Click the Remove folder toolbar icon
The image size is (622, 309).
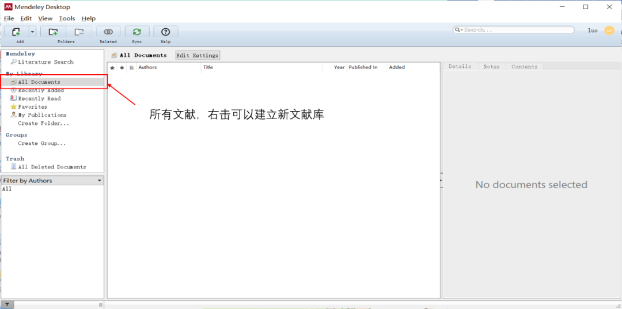pyautogui.click(x=79, y=32)
